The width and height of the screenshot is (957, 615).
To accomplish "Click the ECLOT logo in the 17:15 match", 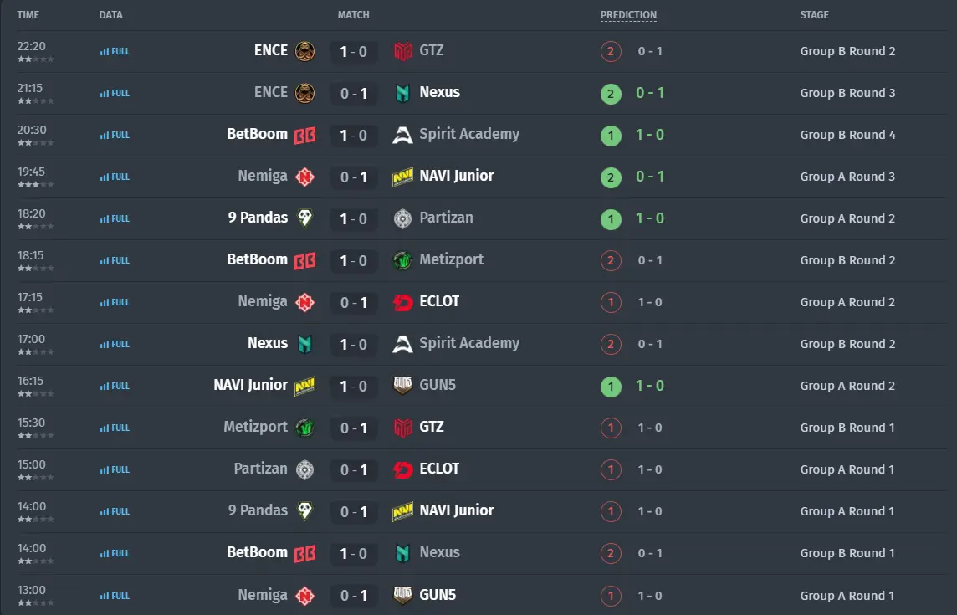I will 402,302.
